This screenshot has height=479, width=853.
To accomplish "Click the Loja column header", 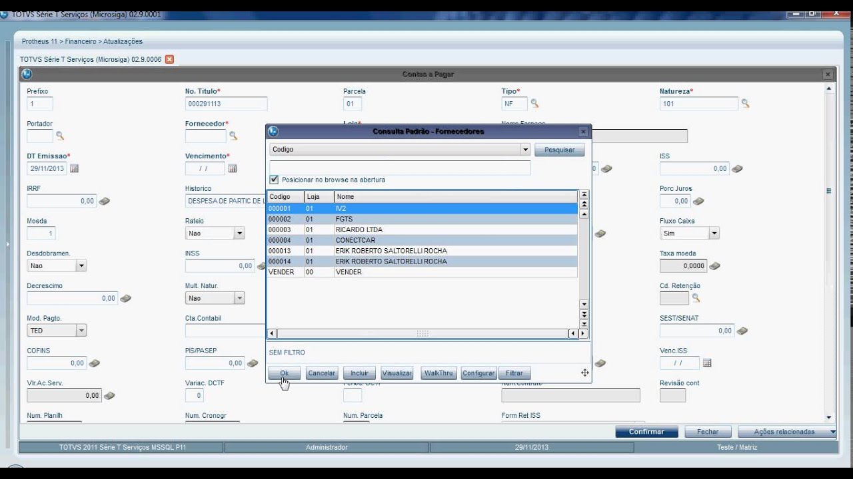I will (319, 197).
